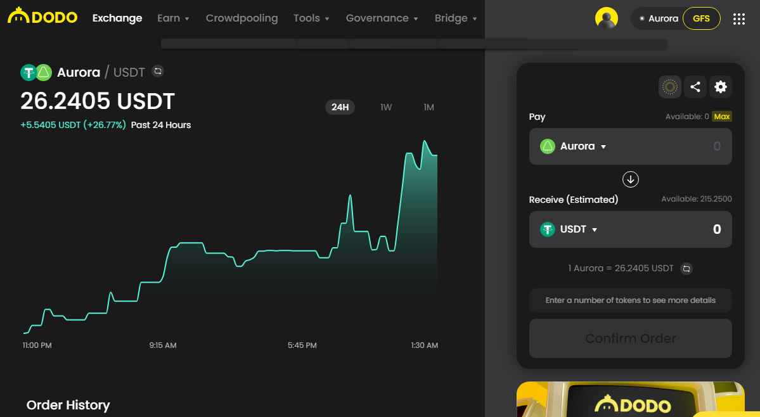Image resolution: width=760 pixels, height=417 pixels.
Task: Click the Available: 215.2500 text
Action: click(697, 199)
